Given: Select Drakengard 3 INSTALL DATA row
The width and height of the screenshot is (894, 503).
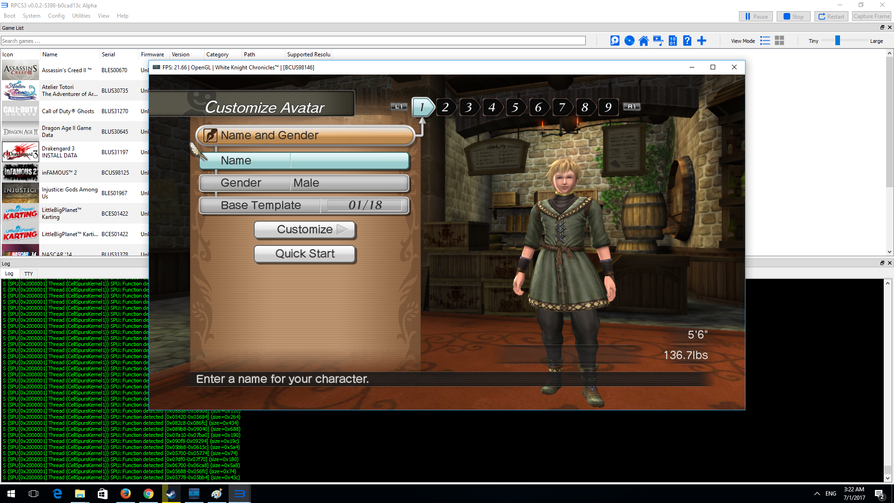Looking at the screenshot, I should click(x=74, y=152).
